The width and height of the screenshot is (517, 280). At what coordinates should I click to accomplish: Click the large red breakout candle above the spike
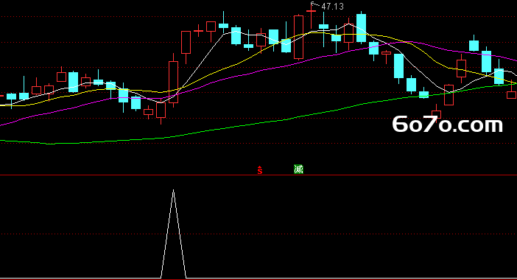click(173, 82)
